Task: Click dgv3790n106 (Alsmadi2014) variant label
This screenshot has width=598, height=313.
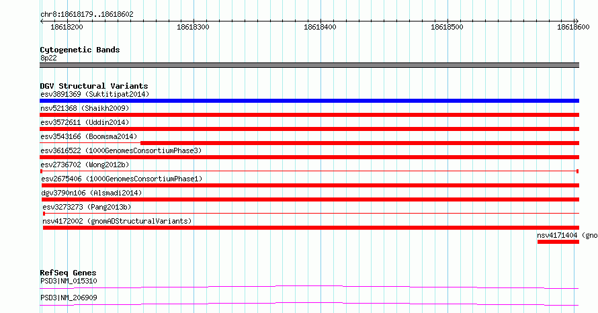Action: pyautogui.click(x=91, y=193)
